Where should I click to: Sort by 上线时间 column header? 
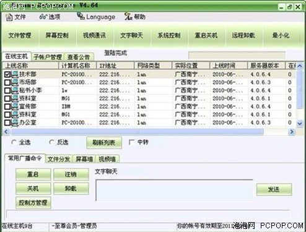(229, 66)
